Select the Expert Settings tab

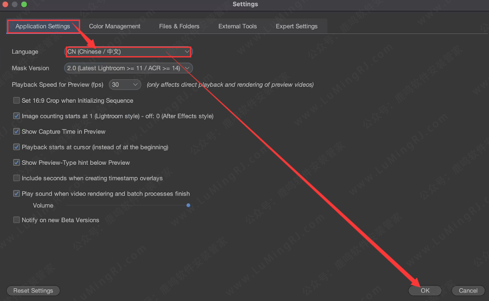(x=297, y=26)
